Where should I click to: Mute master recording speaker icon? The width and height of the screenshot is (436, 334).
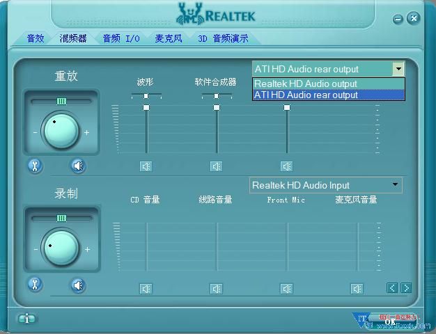click(x=78, y=285)
